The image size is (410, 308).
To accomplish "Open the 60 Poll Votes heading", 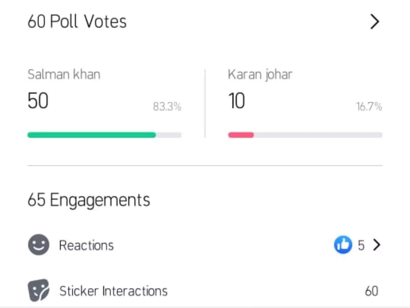I will pos(77,22).
